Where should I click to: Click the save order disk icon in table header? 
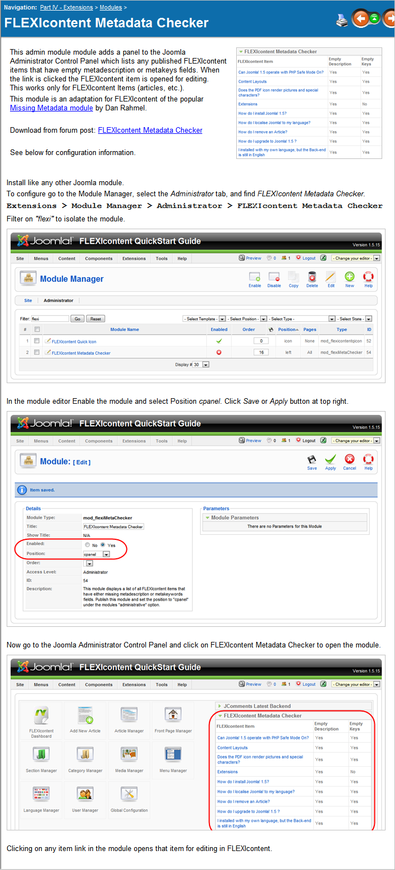(x=271, y=330)
